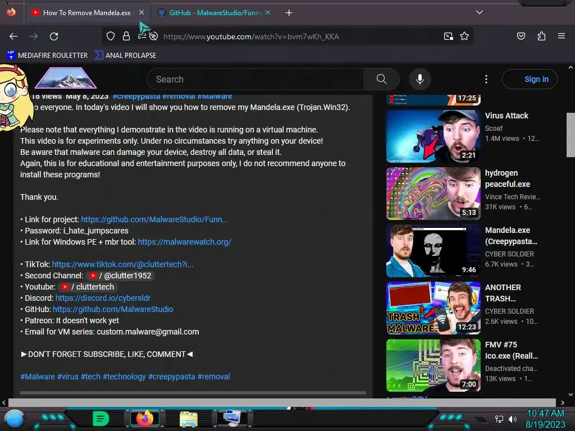Click the #Malware hashtag at description bottom
This screenshot has height=431, width=575.
tap(38, 377)
